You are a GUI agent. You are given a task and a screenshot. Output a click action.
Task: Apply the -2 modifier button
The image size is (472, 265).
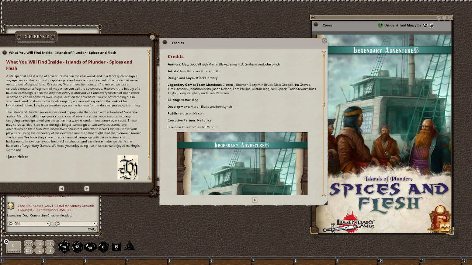click(39, 250)
